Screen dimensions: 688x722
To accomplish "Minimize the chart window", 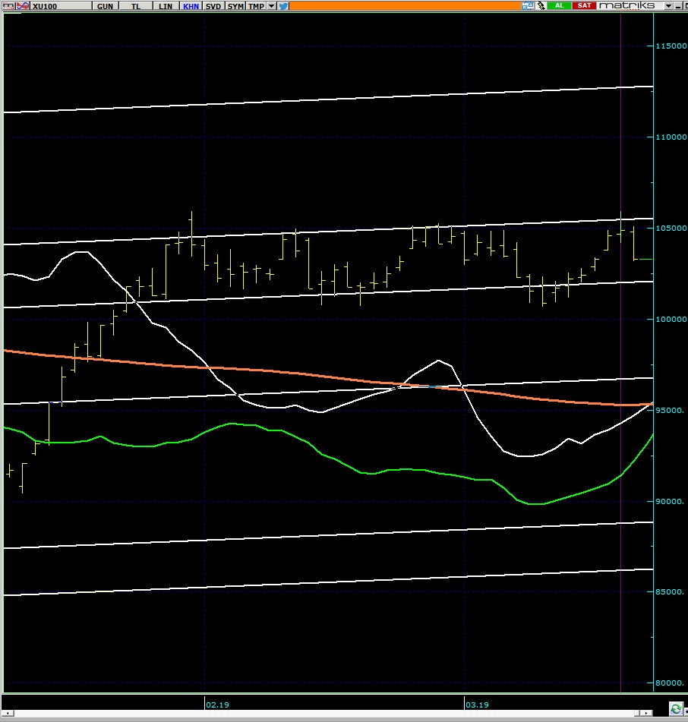I will click(x=678, y=6).
